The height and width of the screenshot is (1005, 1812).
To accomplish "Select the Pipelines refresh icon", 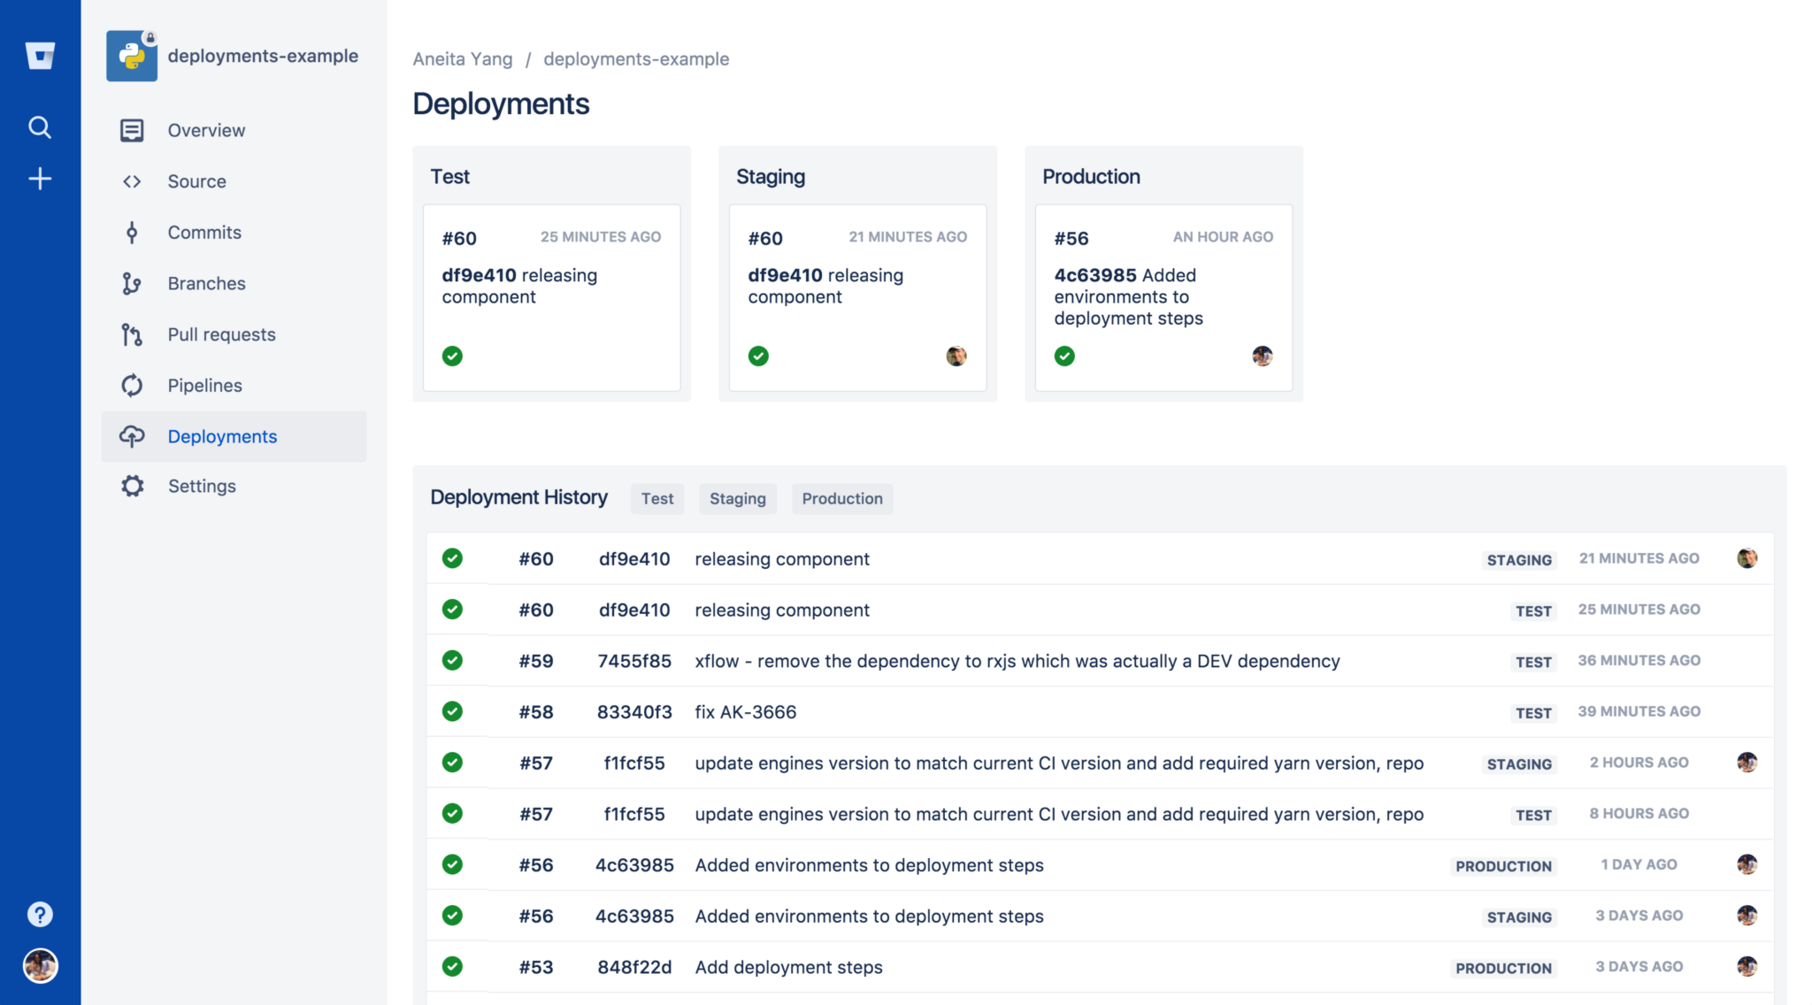I will [131, 385].
